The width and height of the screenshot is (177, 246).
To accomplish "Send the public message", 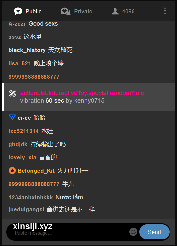I will click(x=154, y=232).
